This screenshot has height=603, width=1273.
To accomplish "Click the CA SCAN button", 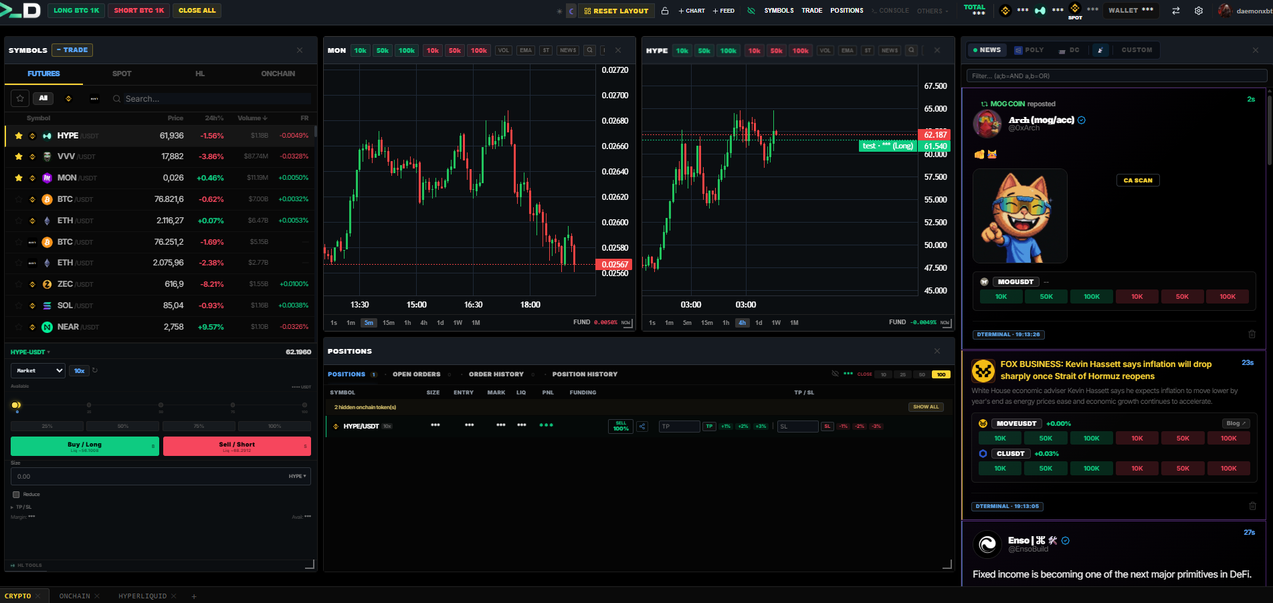I will [1138, 180].
